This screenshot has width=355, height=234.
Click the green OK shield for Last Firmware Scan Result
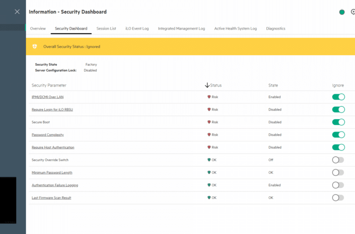(209, 198)
